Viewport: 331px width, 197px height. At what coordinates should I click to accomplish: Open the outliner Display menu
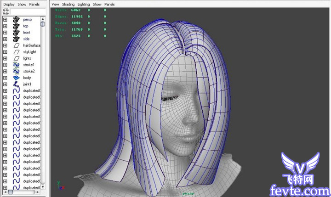[x=9, y=4]
